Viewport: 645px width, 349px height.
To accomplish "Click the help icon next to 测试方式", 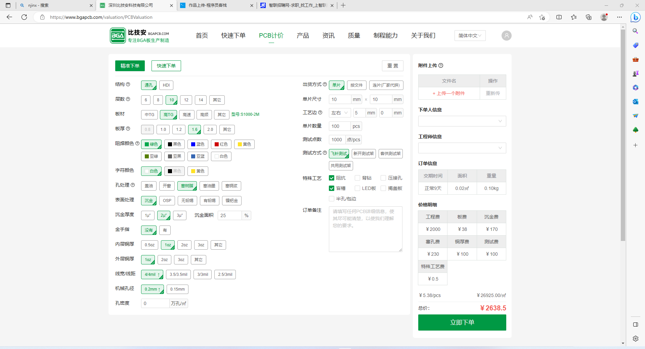I will click(325, 153).
